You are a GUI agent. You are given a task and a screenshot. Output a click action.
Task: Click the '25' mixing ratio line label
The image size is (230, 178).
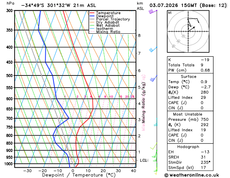click(133, 97)
